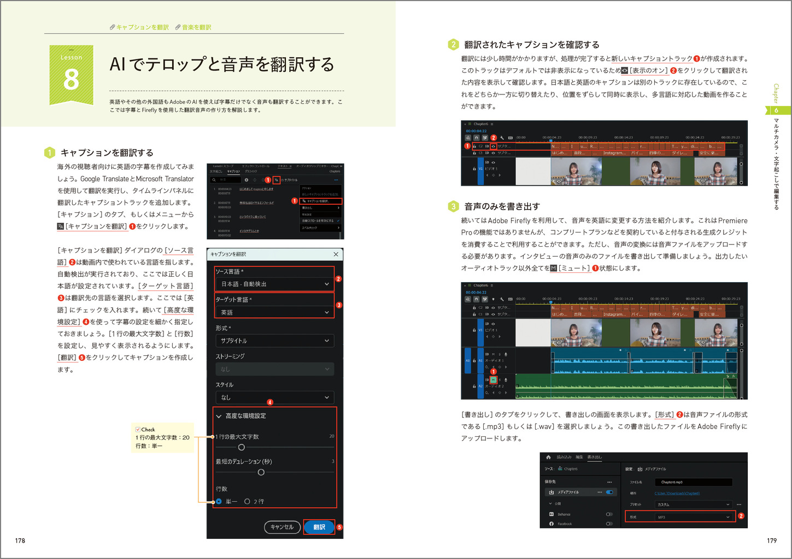Open the ソース言語 dropdown

[x=274, y=284]
